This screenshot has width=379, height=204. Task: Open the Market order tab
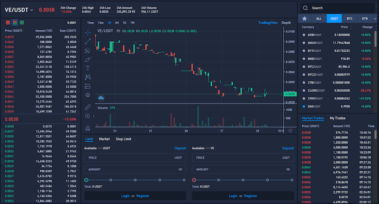click(x=104, y=139)
